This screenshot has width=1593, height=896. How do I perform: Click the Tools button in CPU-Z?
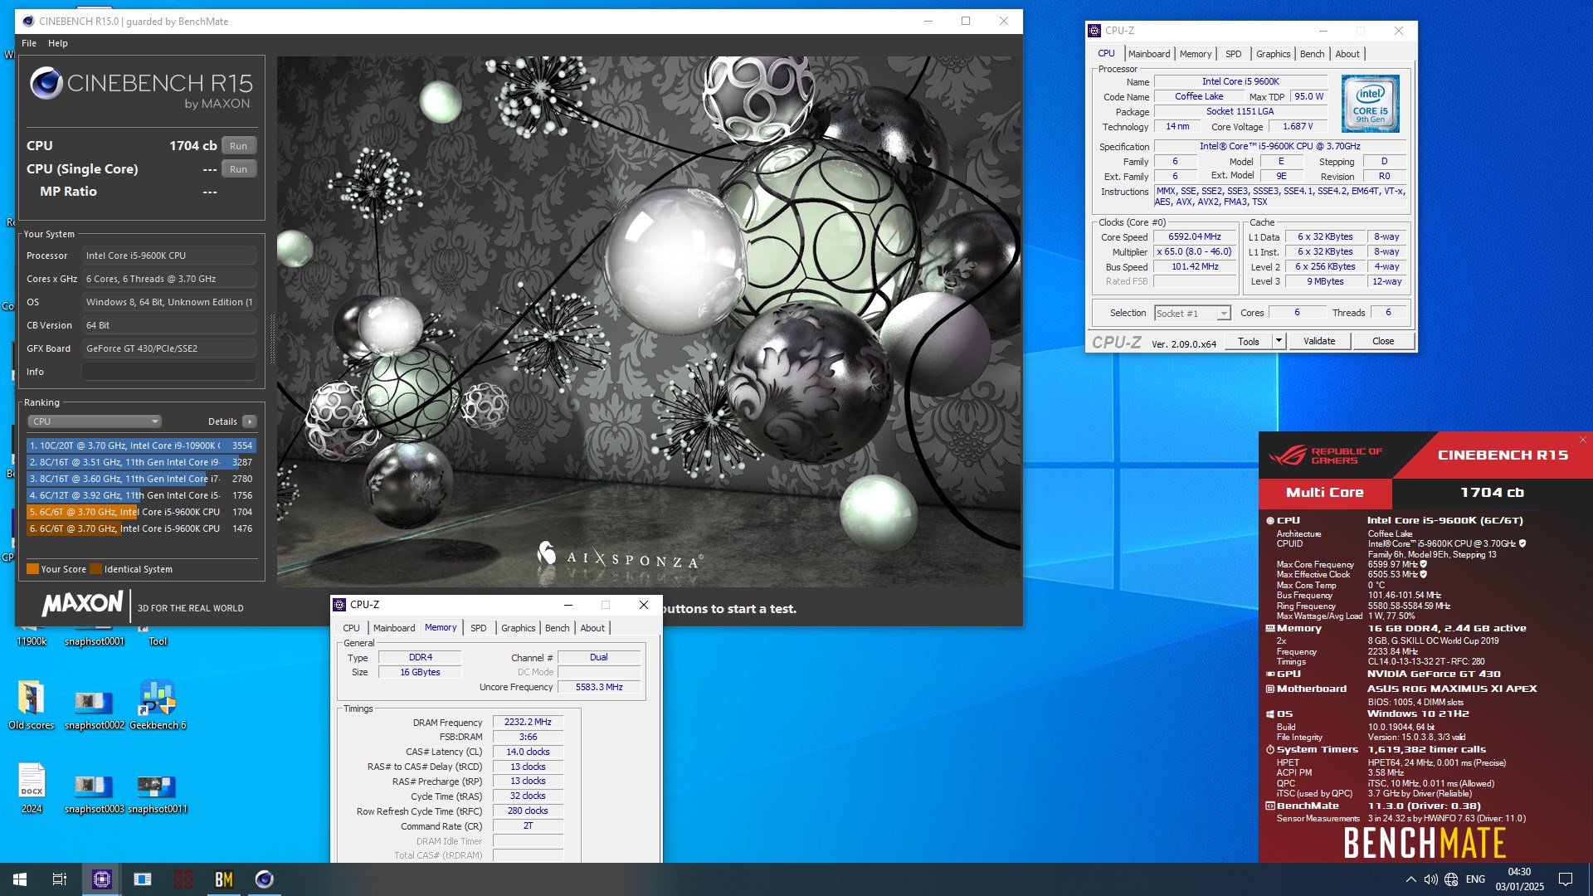(x=1248, y=341)
